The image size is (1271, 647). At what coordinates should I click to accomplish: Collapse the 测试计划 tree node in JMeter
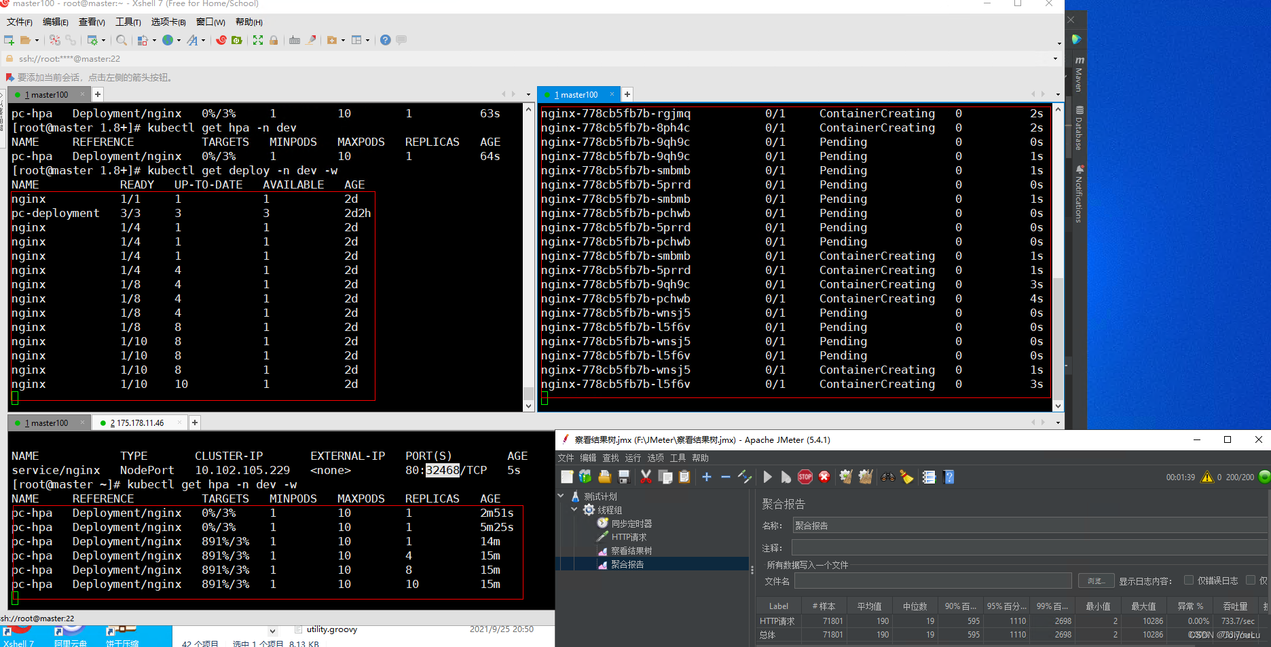pos(561,496)
